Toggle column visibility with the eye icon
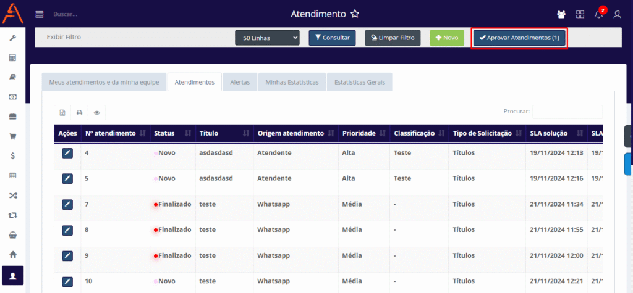The width and height of the screenshot is (633, 293). (96, 112)
